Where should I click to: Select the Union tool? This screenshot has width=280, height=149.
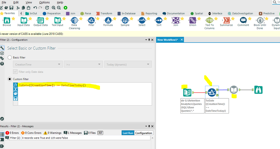tap(193, 22)
